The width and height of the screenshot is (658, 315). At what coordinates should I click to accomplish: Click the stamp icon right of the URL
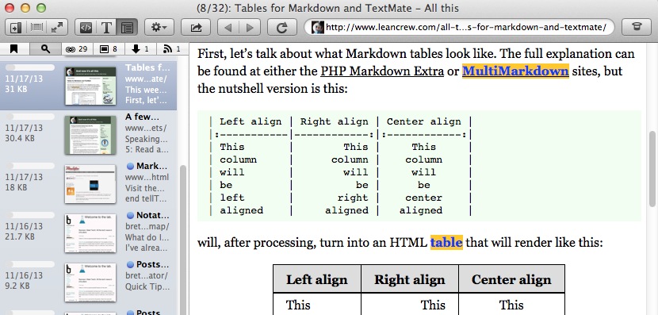pos(637,28)
